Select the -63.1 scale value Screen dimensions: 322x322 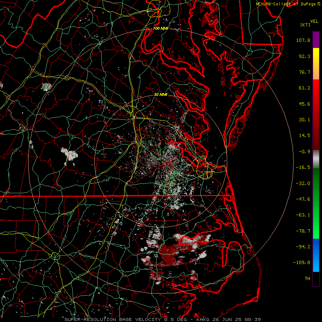pyautogui.click(x=303, y=215)
